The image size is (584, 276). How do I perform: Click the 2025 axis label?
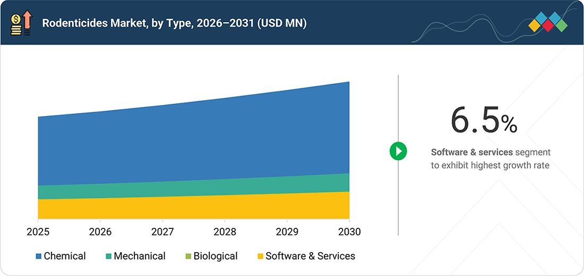(x=38, y=232)
